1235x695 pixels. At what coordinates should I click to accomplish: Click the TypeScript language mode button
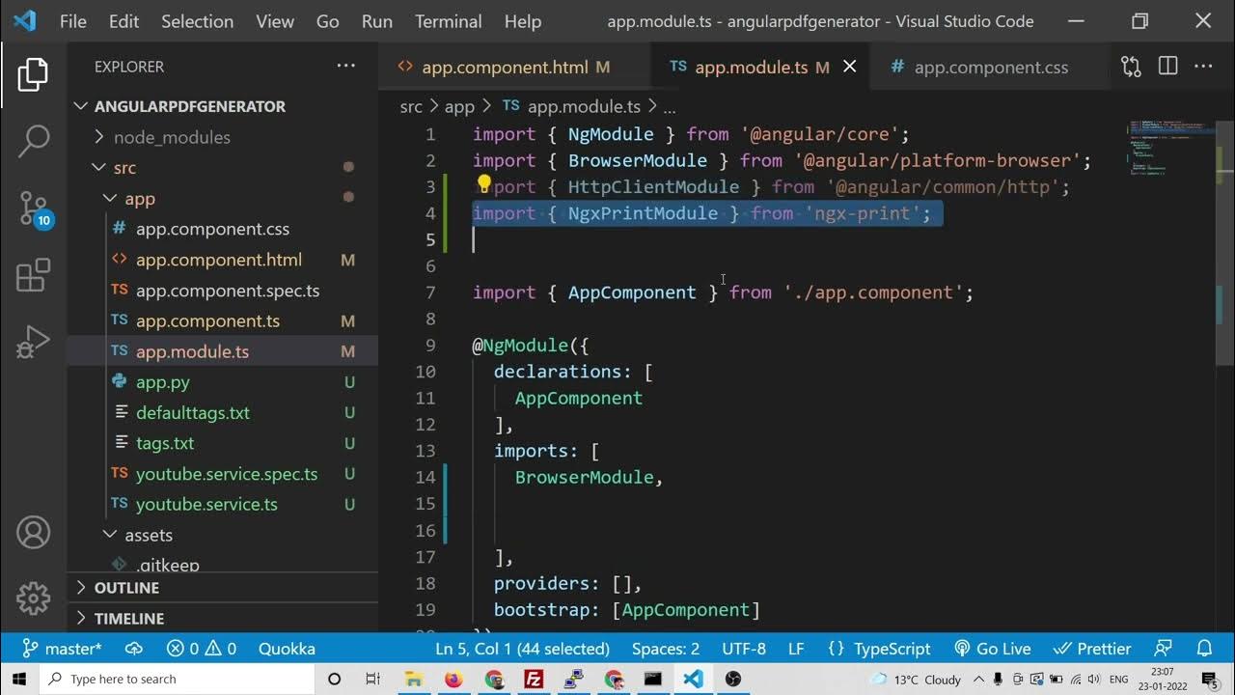879,649
